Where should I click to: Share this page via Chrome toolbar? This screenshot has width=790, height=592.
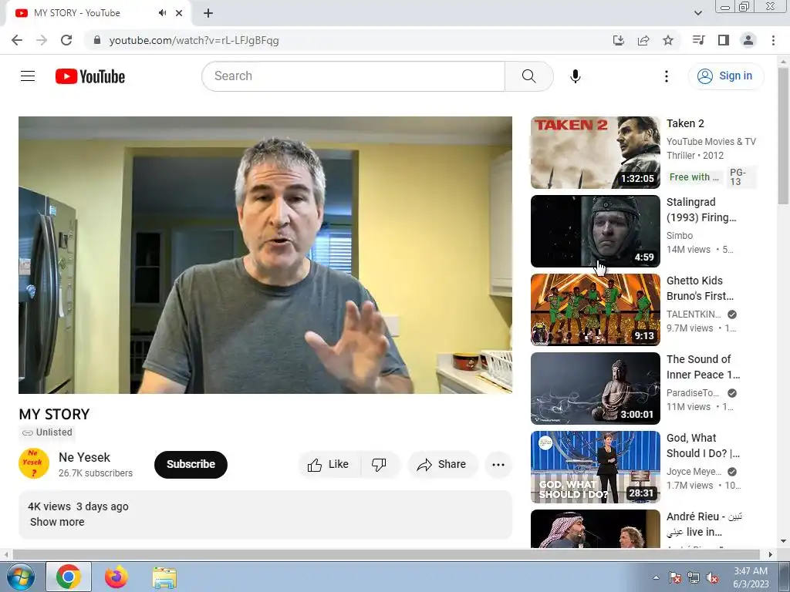643,40
